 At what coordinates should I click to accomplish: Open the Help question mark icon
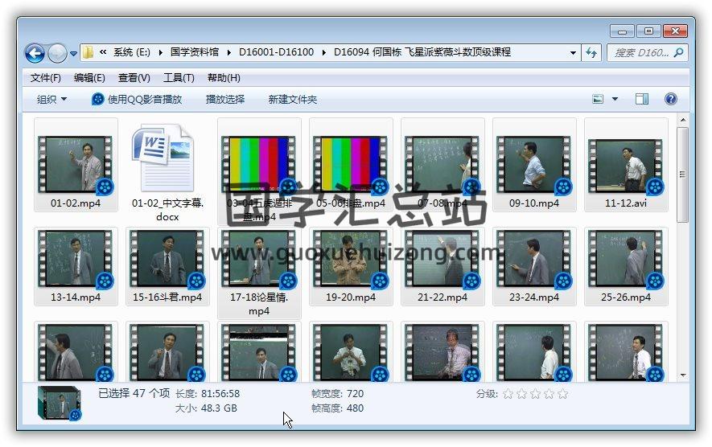coord(670,99)
